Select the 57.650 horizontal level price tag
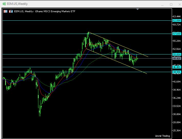Viewport: 182px width, 139px height. point(177,34)
